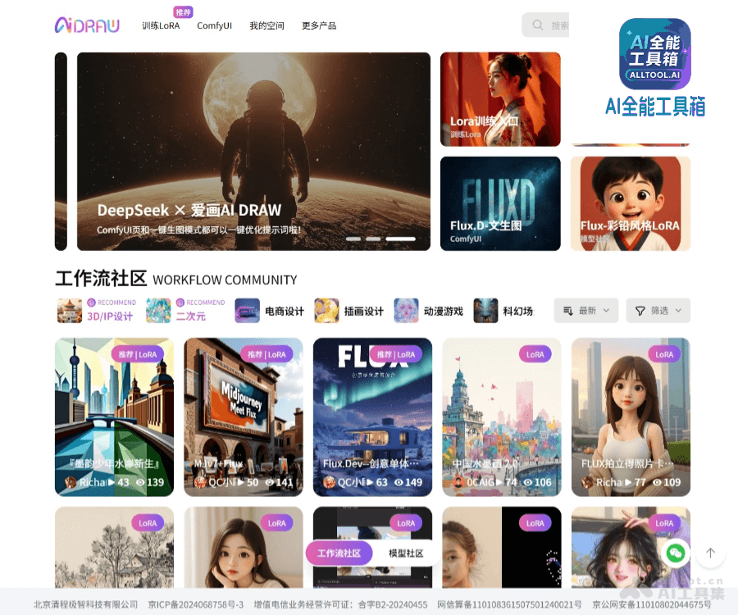Click view count eye icon showing 141
738x615 pixels.
269,482
